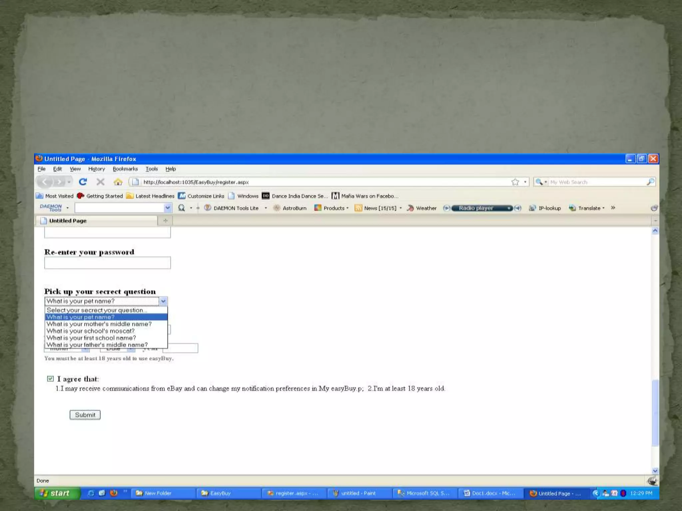Open the Bookmarks menu
682x511 pixels.
(125, 169)
